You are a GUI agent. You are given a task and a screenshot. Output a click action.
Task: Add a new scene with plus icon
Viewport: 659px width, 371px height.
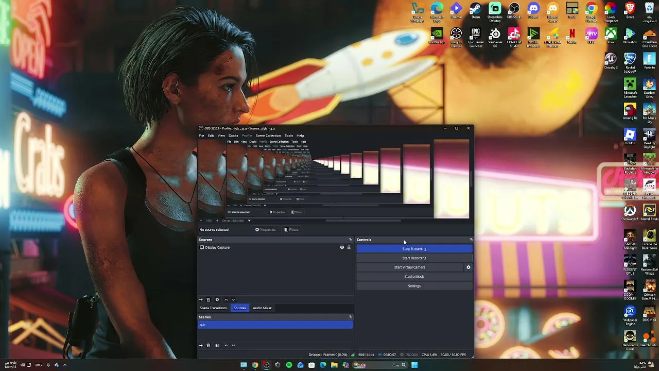(x=201, y=346)
